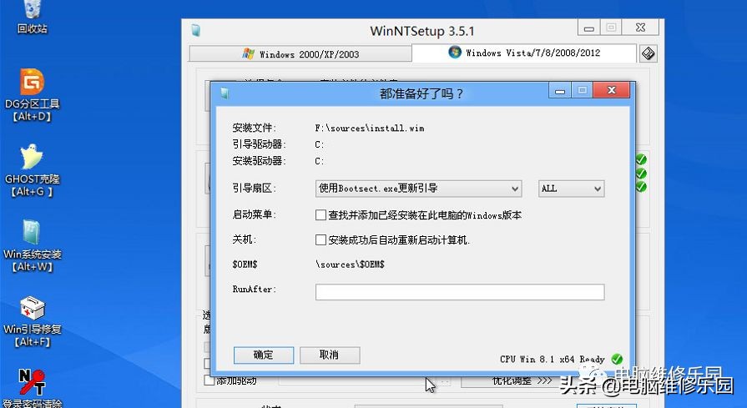
Task: Close the 都准备好了吗 dialog
Action: pos(612,90)
